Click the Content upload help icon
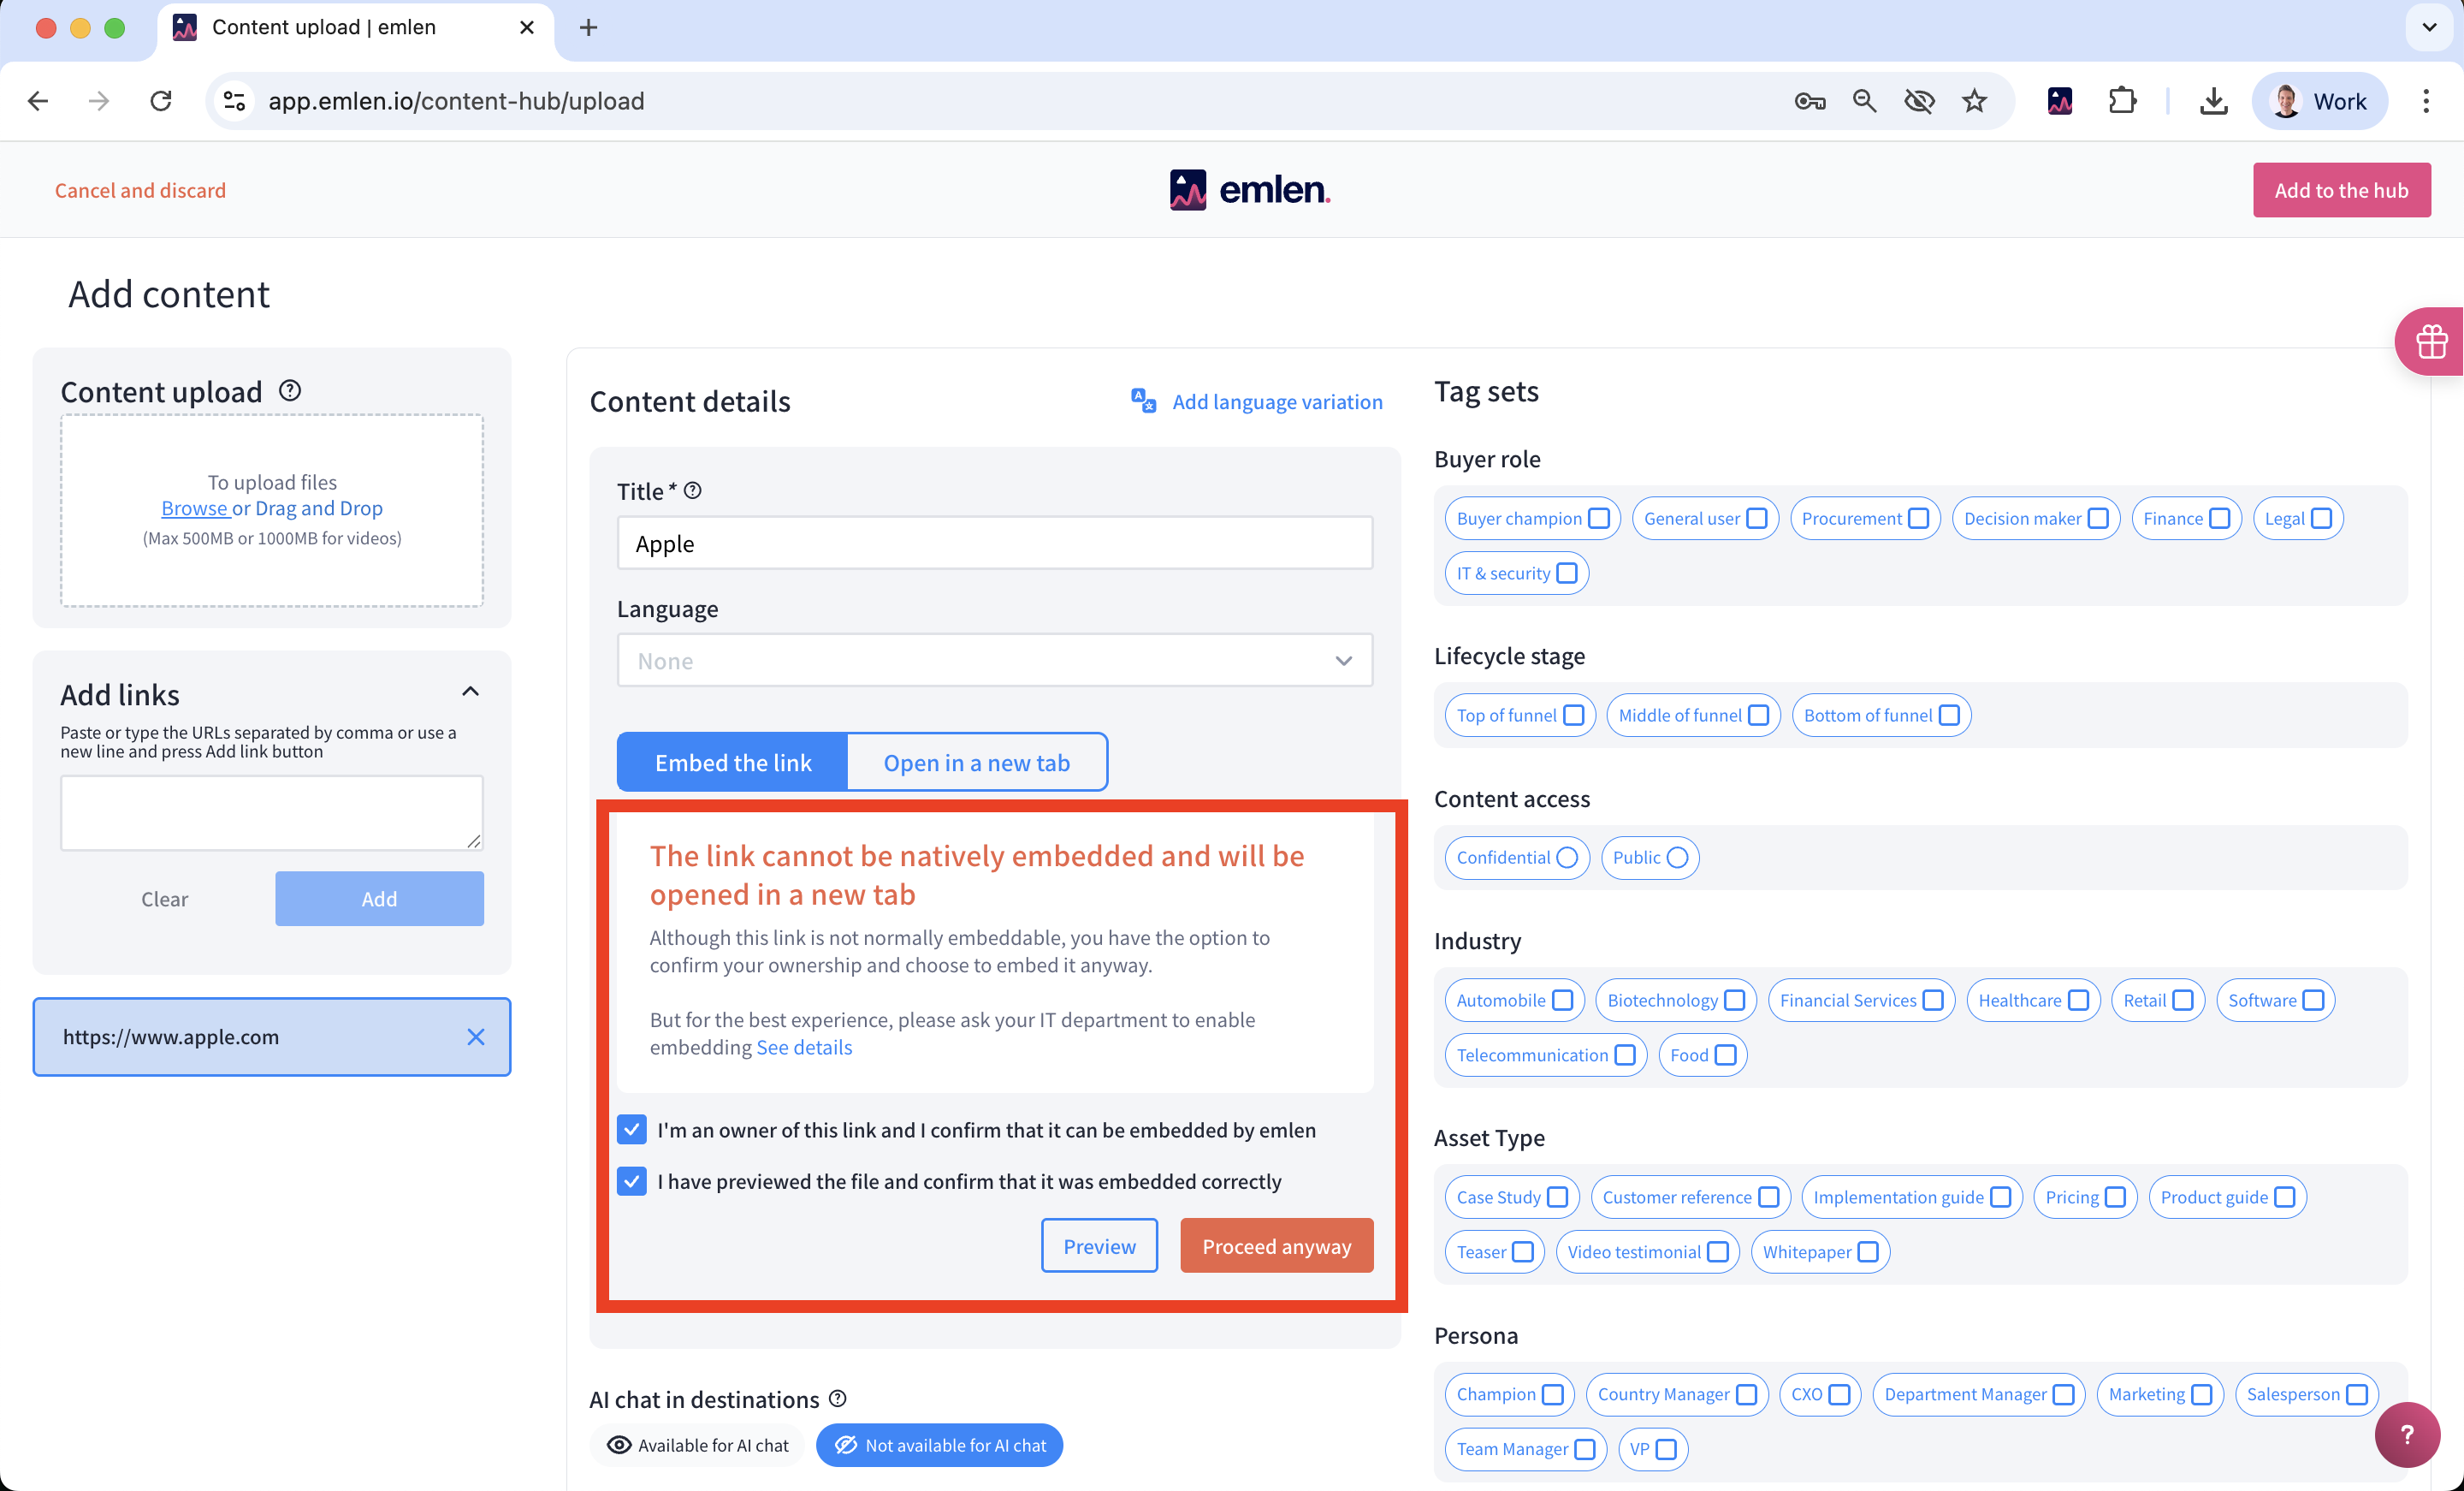2464x1491 pixels. pos(290,390)
